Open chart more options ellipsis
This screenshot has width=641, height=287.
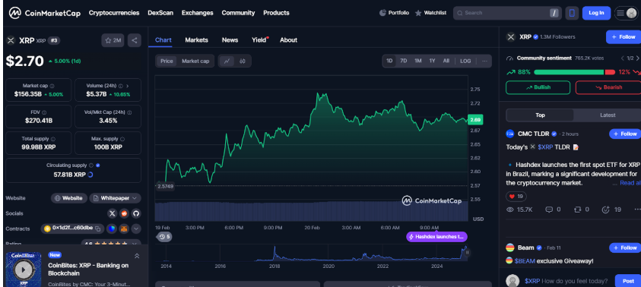pyautogui.click(x=484, y=61)
